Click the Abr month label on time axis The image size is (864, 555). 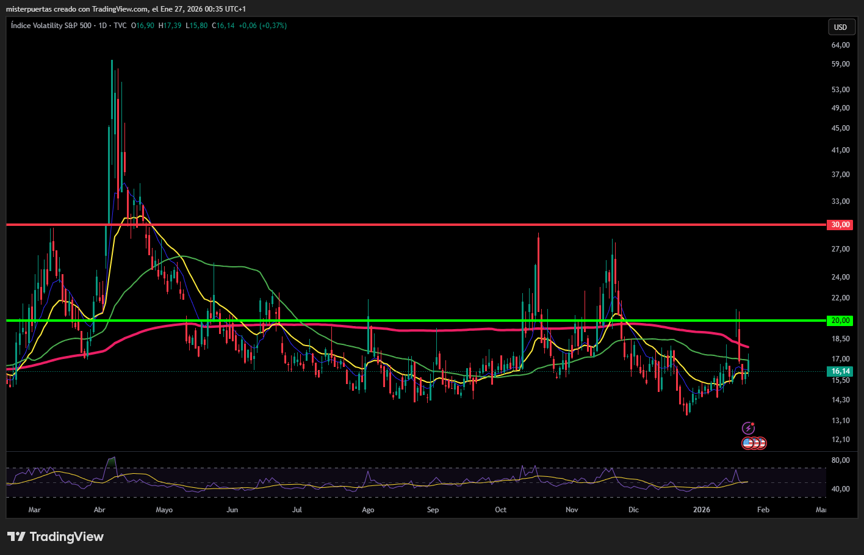tap(99, 510)
